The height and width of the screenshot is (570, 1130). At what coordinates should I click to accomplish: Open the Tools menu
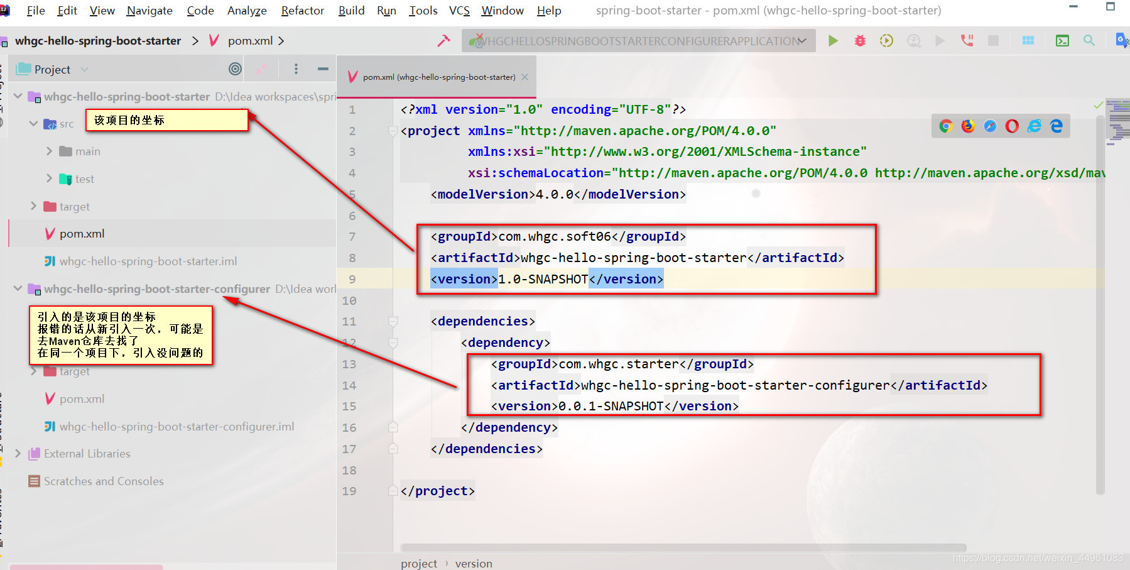(x=423, y=11)
